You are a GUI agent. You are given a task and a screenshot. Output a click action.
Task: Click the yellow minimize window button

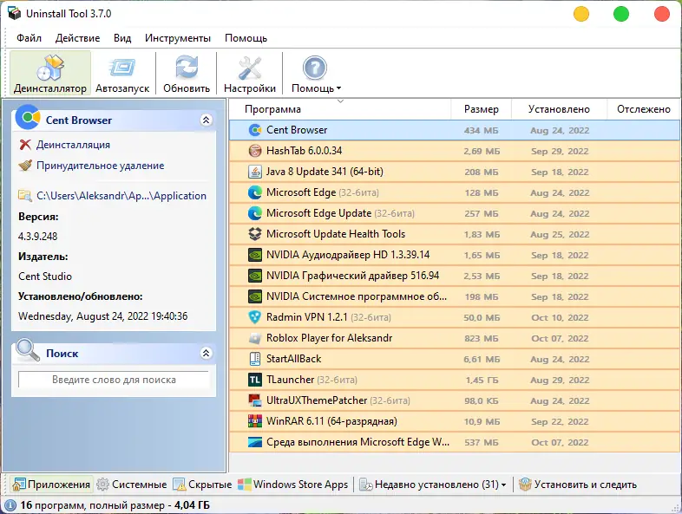[x=581, y=14]
